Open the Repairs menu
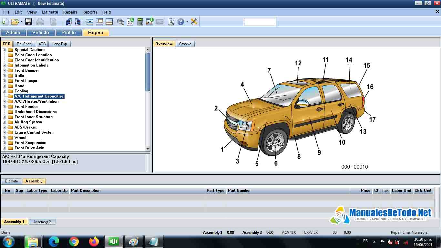 coord(70,12)
